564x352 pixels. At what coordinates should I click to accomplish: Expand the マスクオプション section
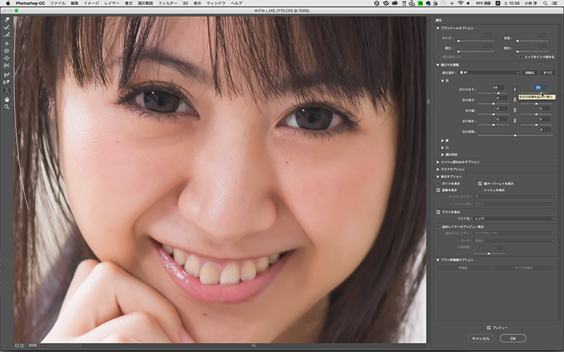[x=438, y=169]
